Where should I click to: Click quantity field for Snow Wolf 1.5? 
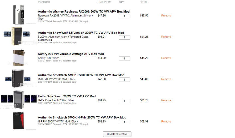(x=124, y=37)
